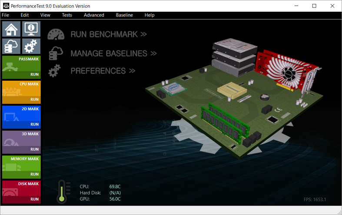Open the File menu
The width and height of the screenshot is (342, 215).
point(6,15)
